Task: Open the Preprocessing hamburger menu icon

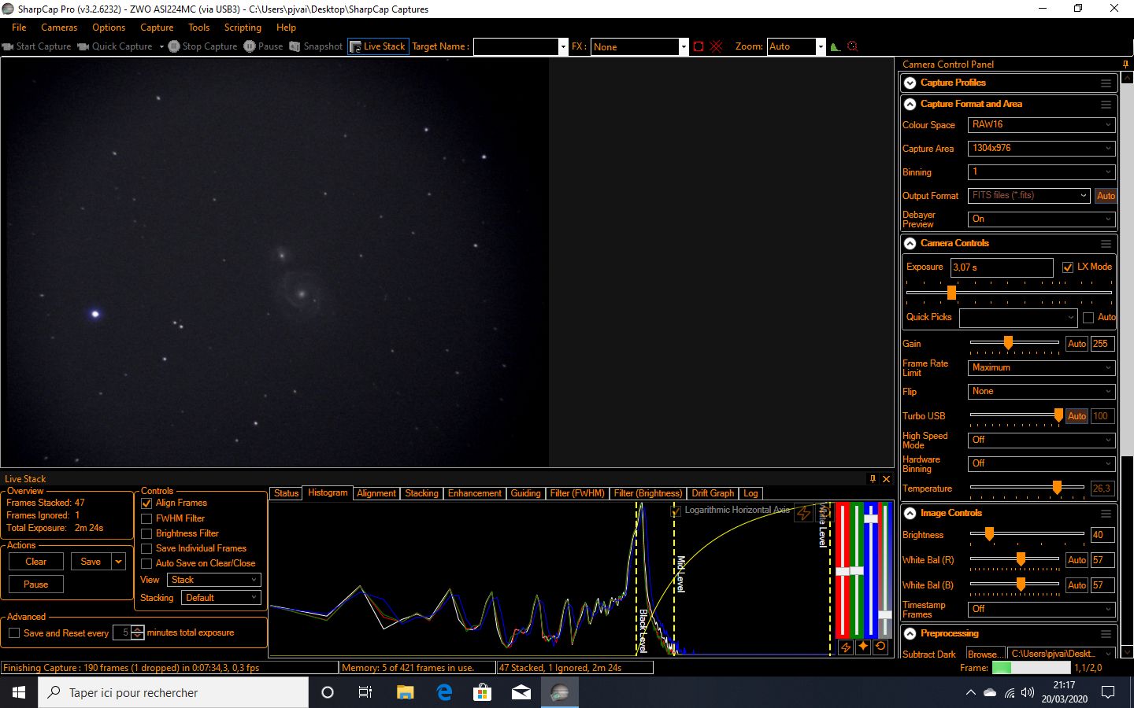Action: point(1106,633)
